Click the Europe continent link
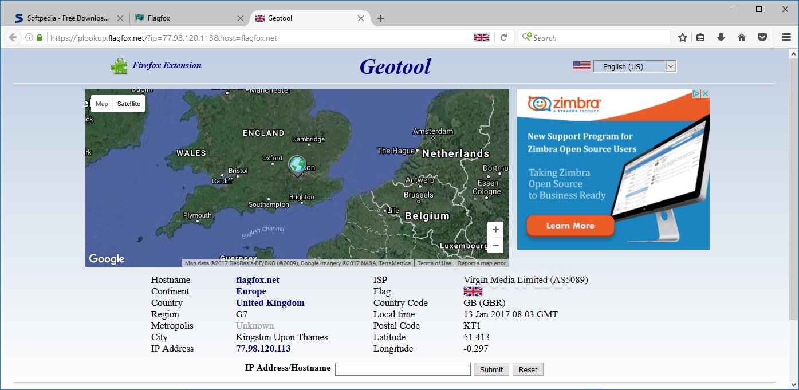799x390 pixels. click(x=251, y=291)
